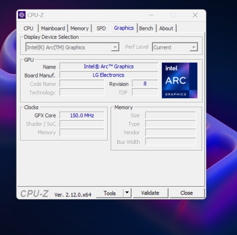The height and width of the screenshot is (235, 237).
Task: Open the Bench tab
Action: point(146,29)
